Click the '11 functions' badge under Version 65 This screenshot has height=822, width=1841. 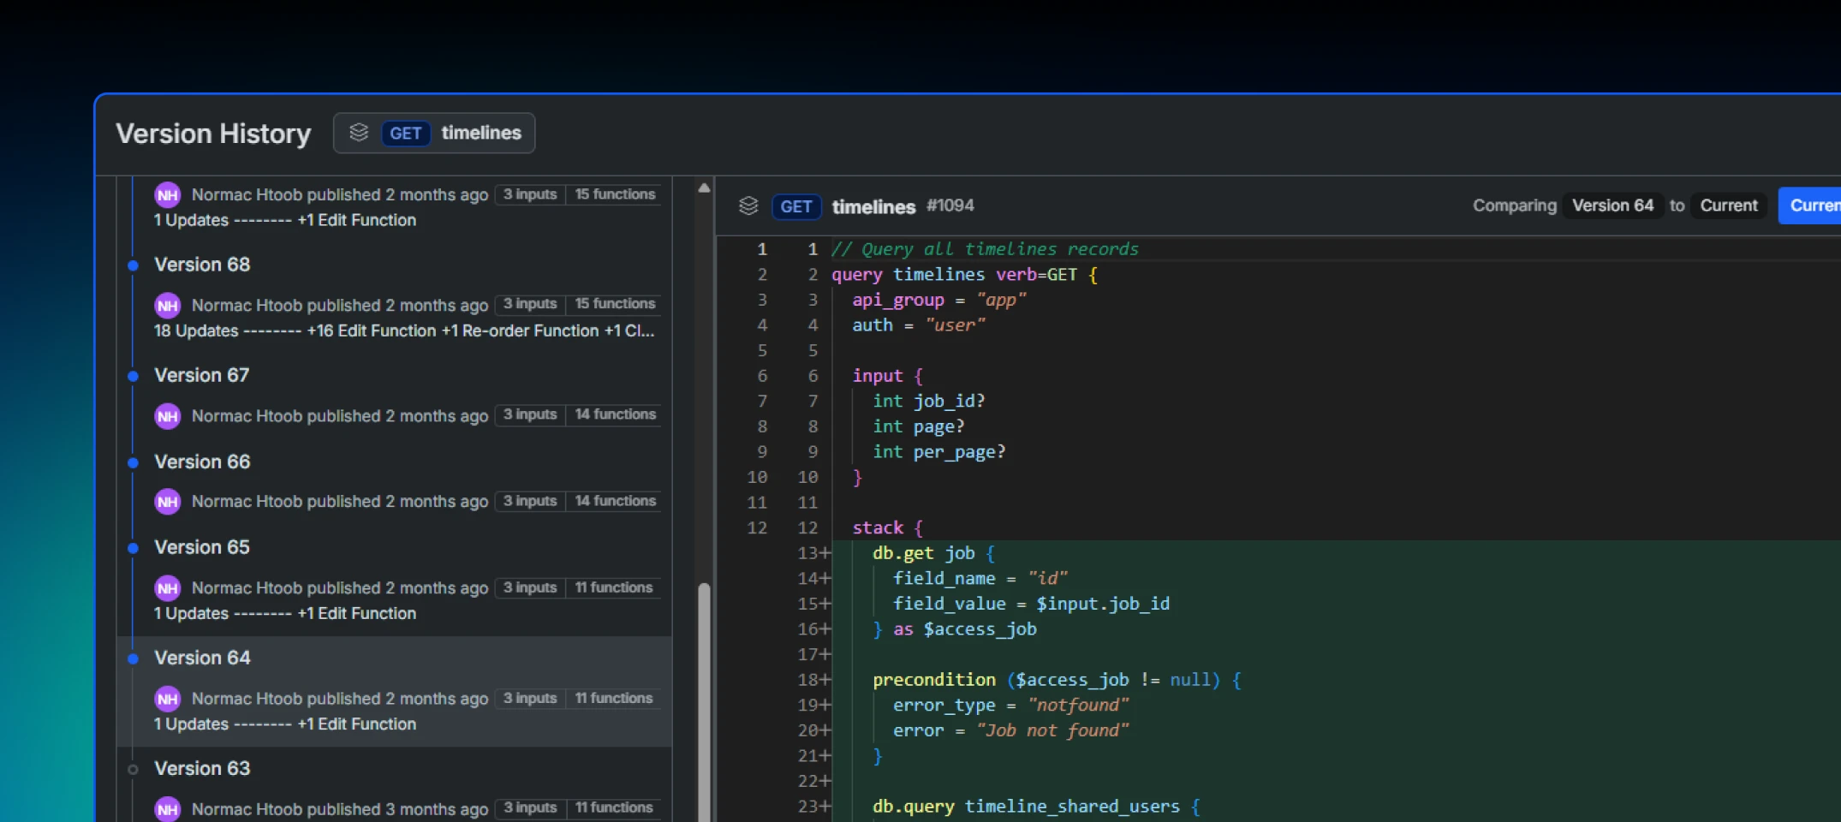tap(613, 587)
